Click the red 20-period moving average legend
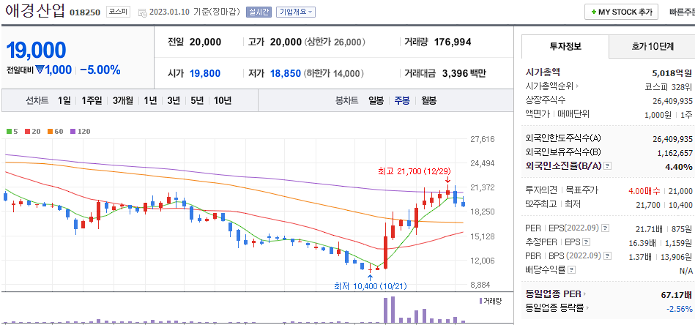This screenshot has width=695, height=325. point(33,132)
